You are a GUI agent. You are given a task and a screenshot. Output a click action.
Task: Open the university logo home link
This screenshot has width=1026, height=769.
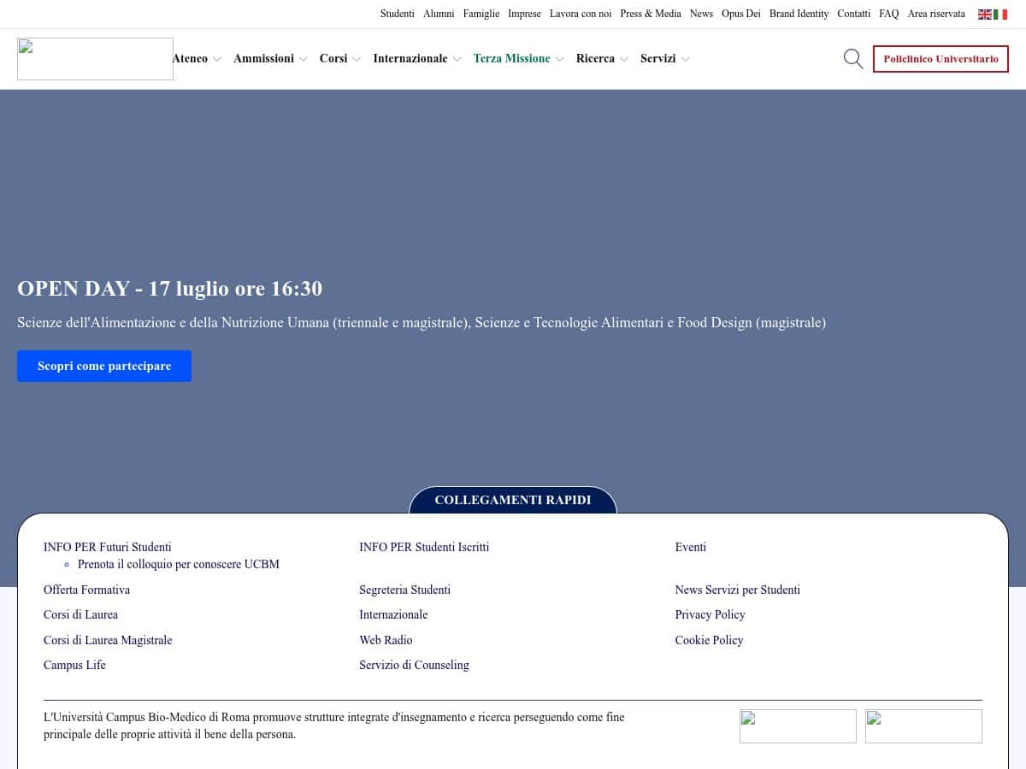[x=95, y=59]
